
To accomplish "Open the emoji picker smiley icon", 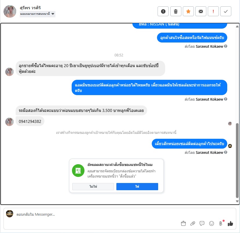I will click(211, 223).
